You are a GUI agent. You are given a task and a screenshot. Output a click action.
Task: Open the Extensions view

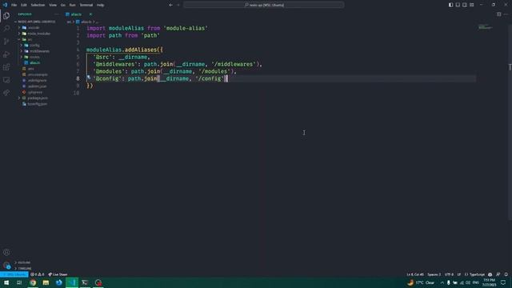point(6,67)
